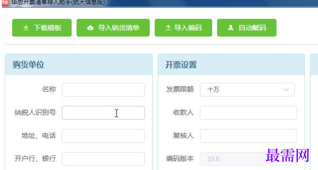
Task: Click the 开票设置 panel heading
Action: pos(181,65)
